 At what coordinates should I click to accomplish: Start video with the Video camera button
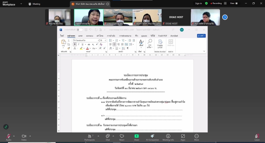pos(24,136)
